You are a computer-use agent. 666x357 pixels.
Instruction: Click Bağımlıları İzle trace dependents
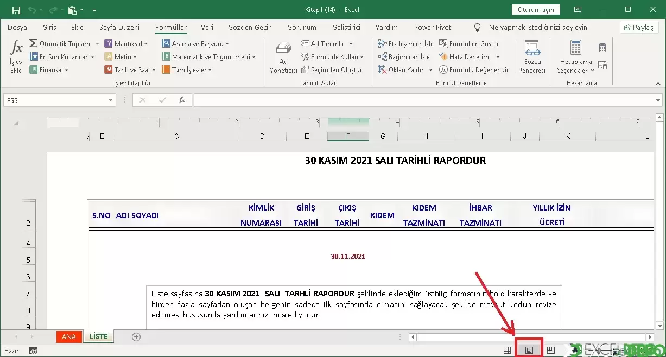click(404, 56)
